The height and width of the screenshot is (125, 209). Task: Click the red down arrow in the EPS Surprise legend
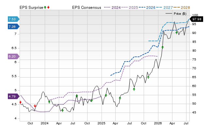coord(48,8)
